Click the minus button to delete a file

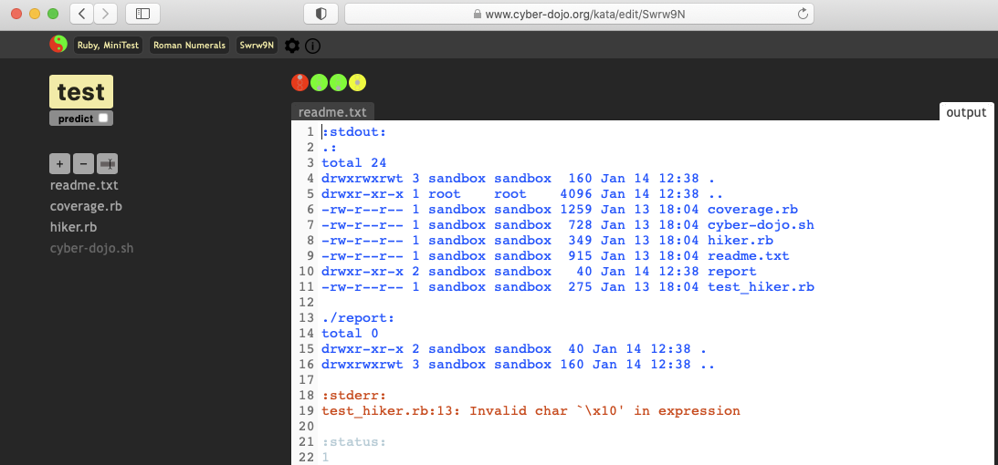coord(83,164)
